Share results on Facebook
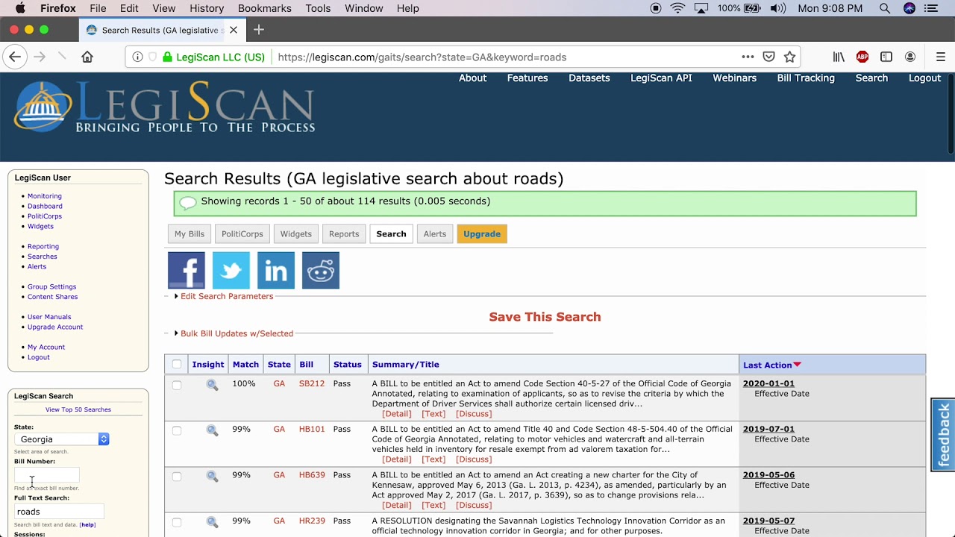 (187, 270)
